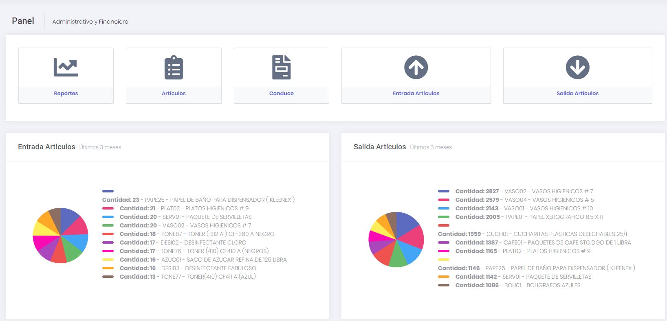Toggle SERV01 legend item in Entrada chart
The width and height of the screenshot is (667, 321).
tap(185, 217)
